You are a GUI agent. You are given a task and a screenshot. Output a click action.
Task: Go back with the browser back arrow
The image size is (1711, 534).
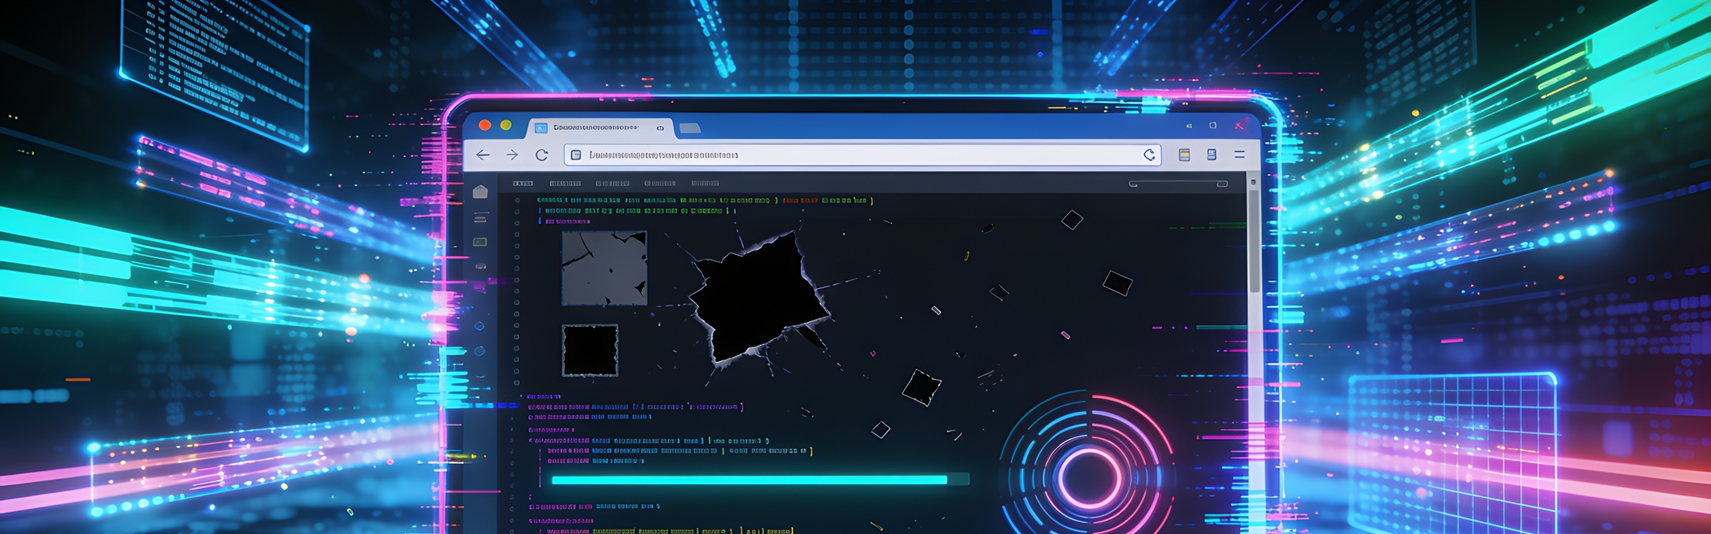coord(483,155)
